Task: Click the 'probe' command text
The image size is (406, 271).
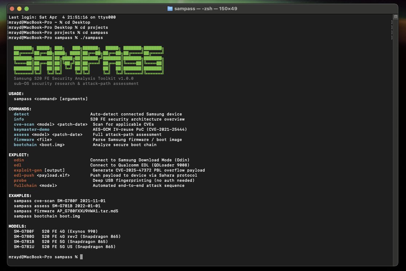Action: coord(20,180)
